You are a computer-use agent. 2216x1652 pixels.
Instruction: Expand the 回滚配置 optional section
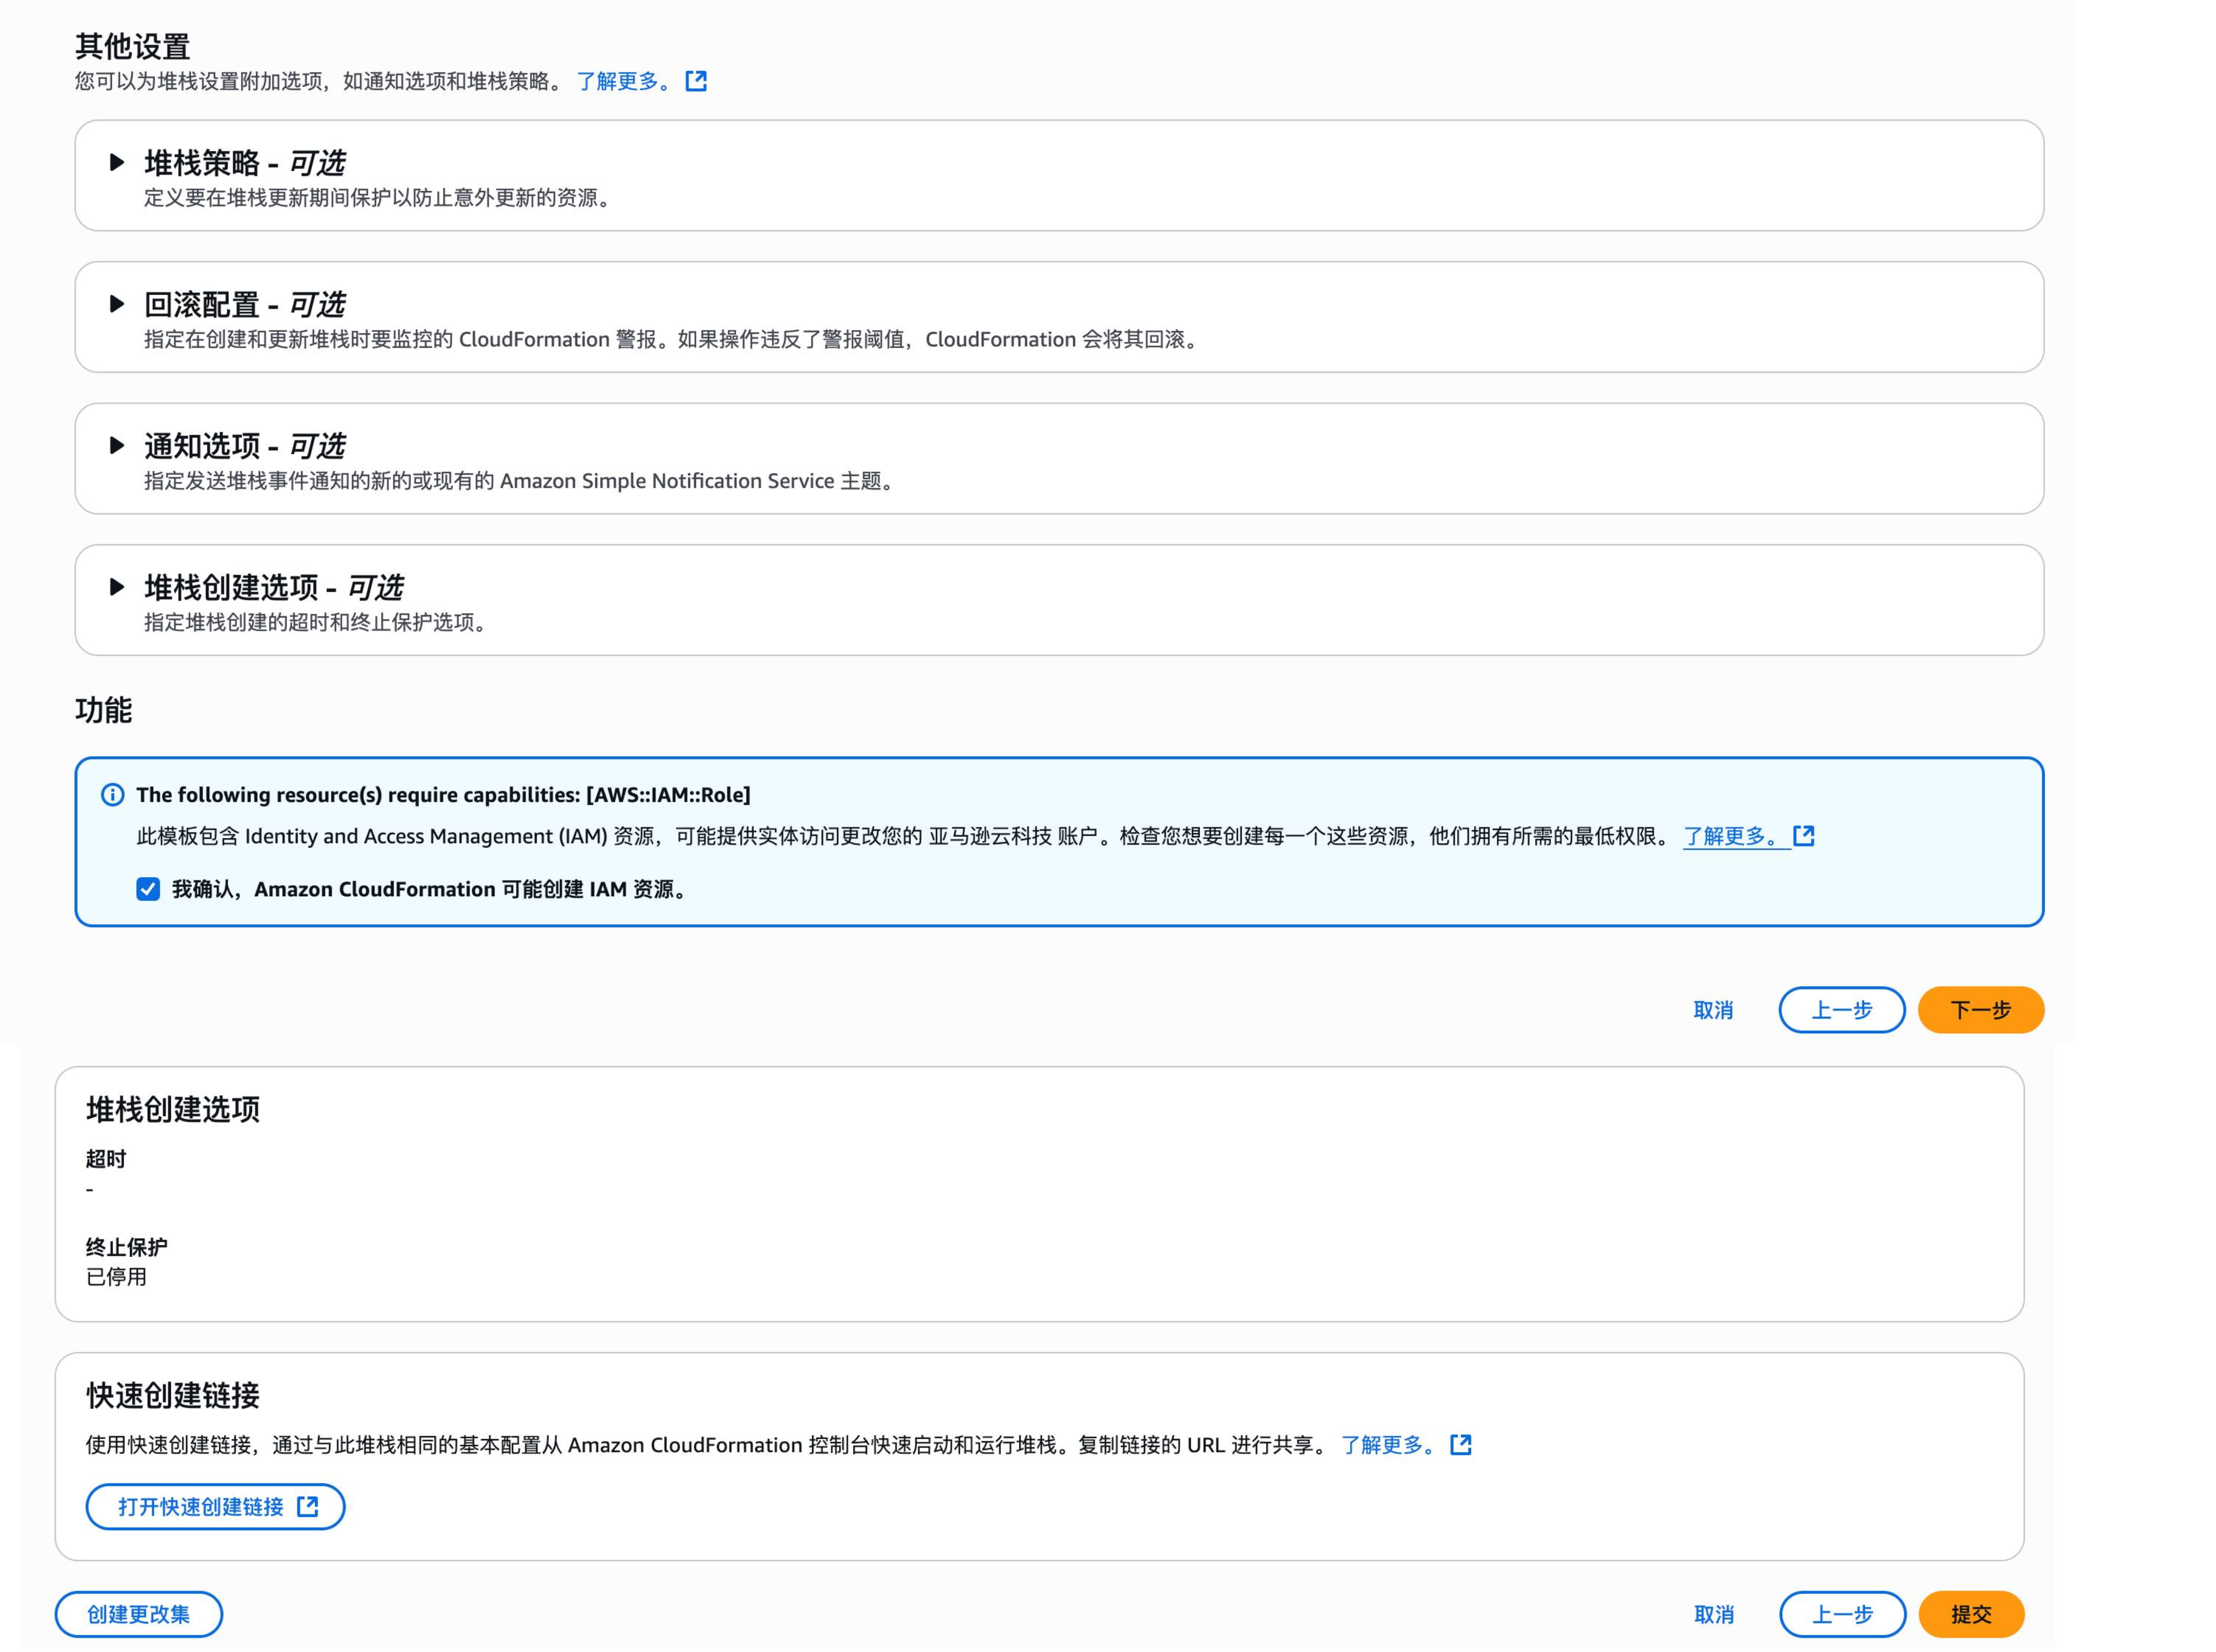117,304
